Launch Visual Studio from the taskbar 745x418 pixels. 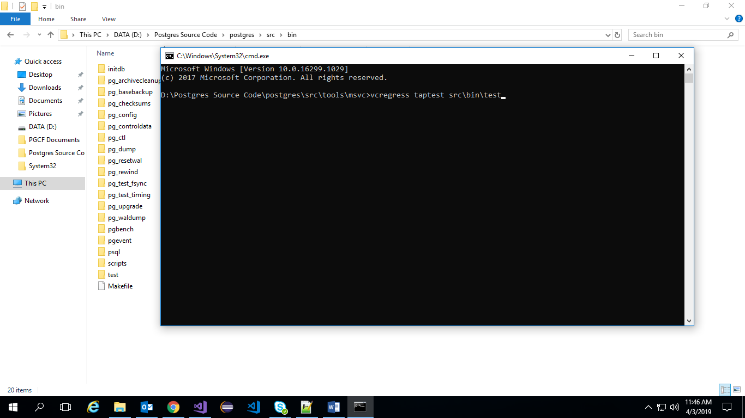[200, 407]
